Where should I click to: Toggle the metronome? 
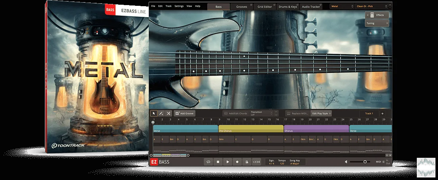click(x=246, y=162)
